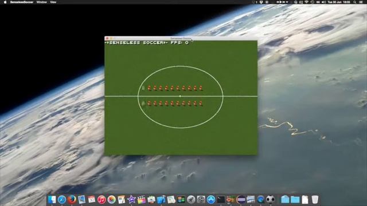
Task: Open Finder from the dock
Action: [52, 200]
